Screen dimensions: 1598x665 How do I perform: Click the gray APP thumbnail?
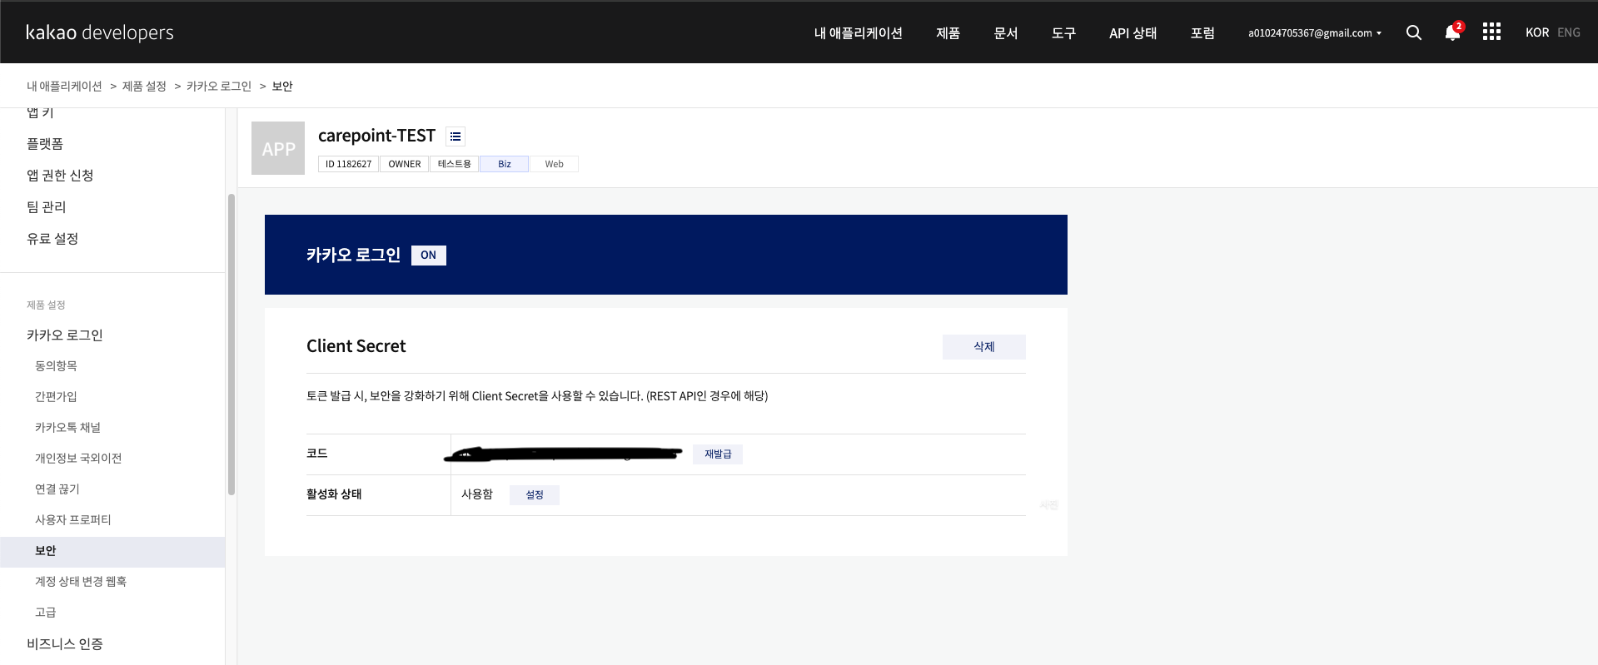coord(278,148)
